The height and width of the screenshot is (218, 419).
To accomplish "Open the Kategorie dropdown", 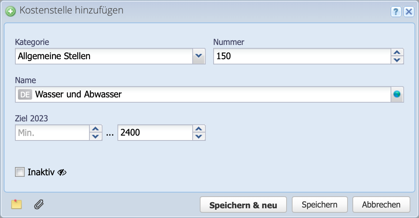I will click(199, 56).
